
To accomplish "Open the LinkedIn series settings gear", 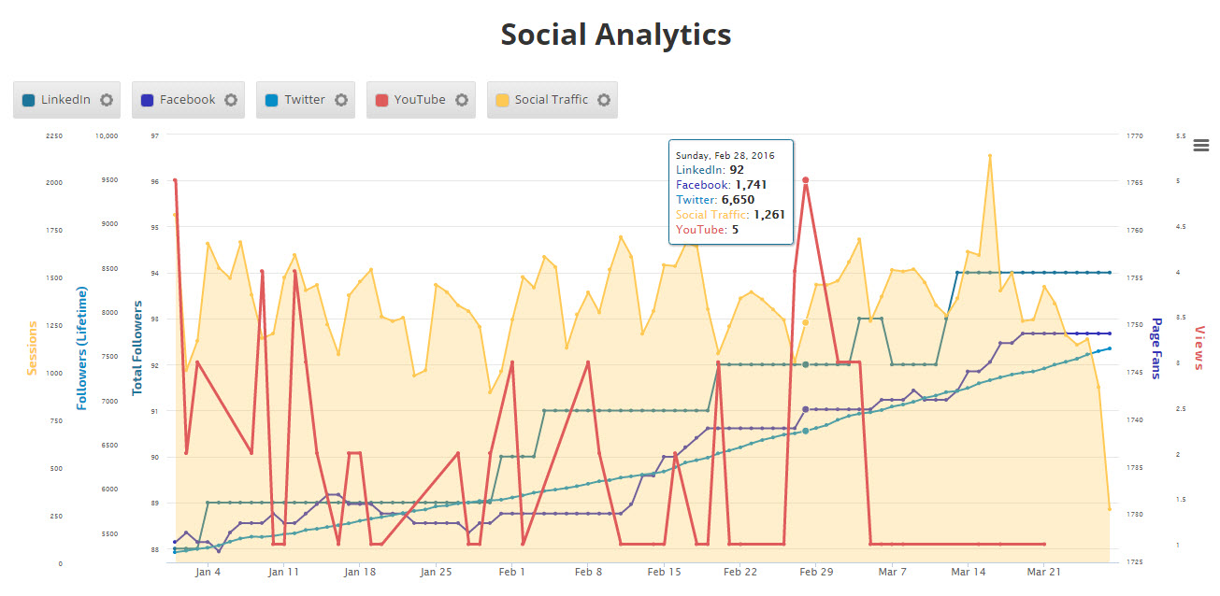I will click(106, 100).
